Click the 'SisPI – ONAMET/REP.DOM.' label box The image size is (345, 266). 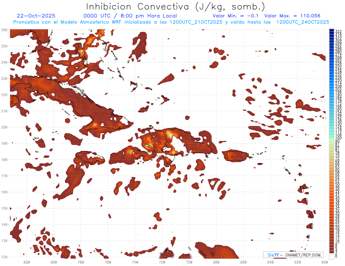coord(293,255)
